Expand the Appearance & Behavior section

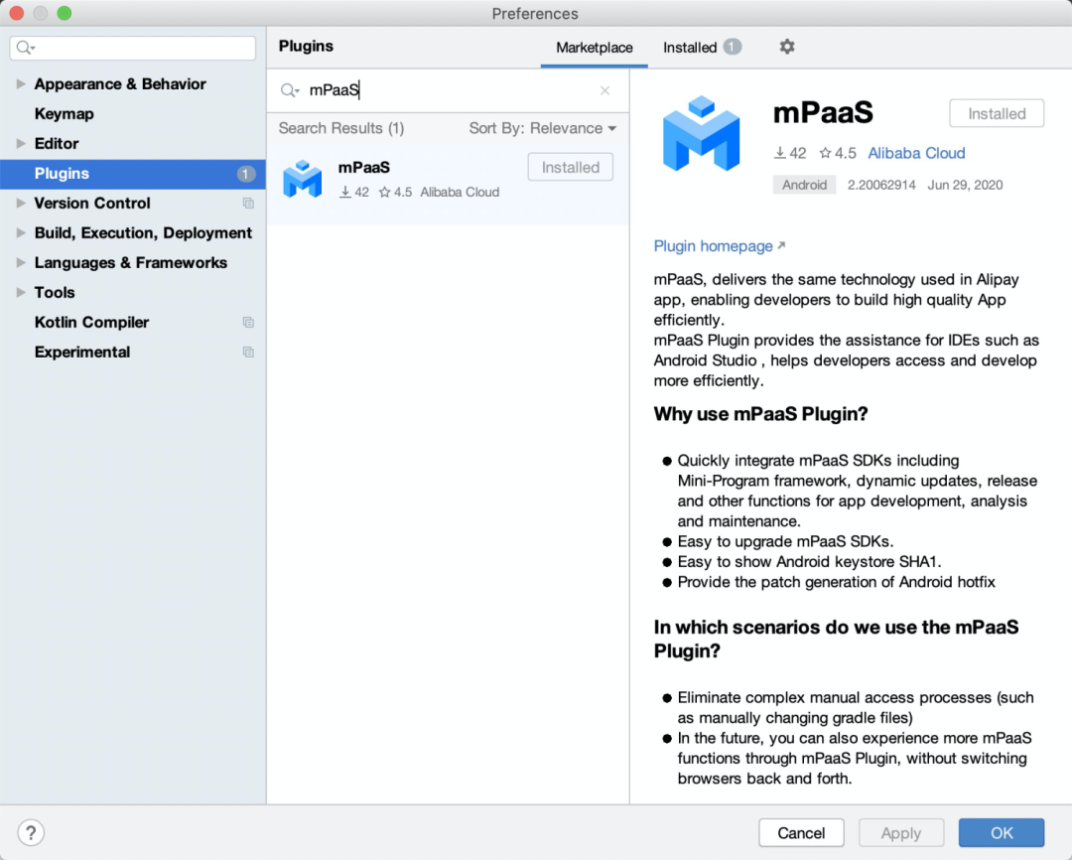[21, 84]
